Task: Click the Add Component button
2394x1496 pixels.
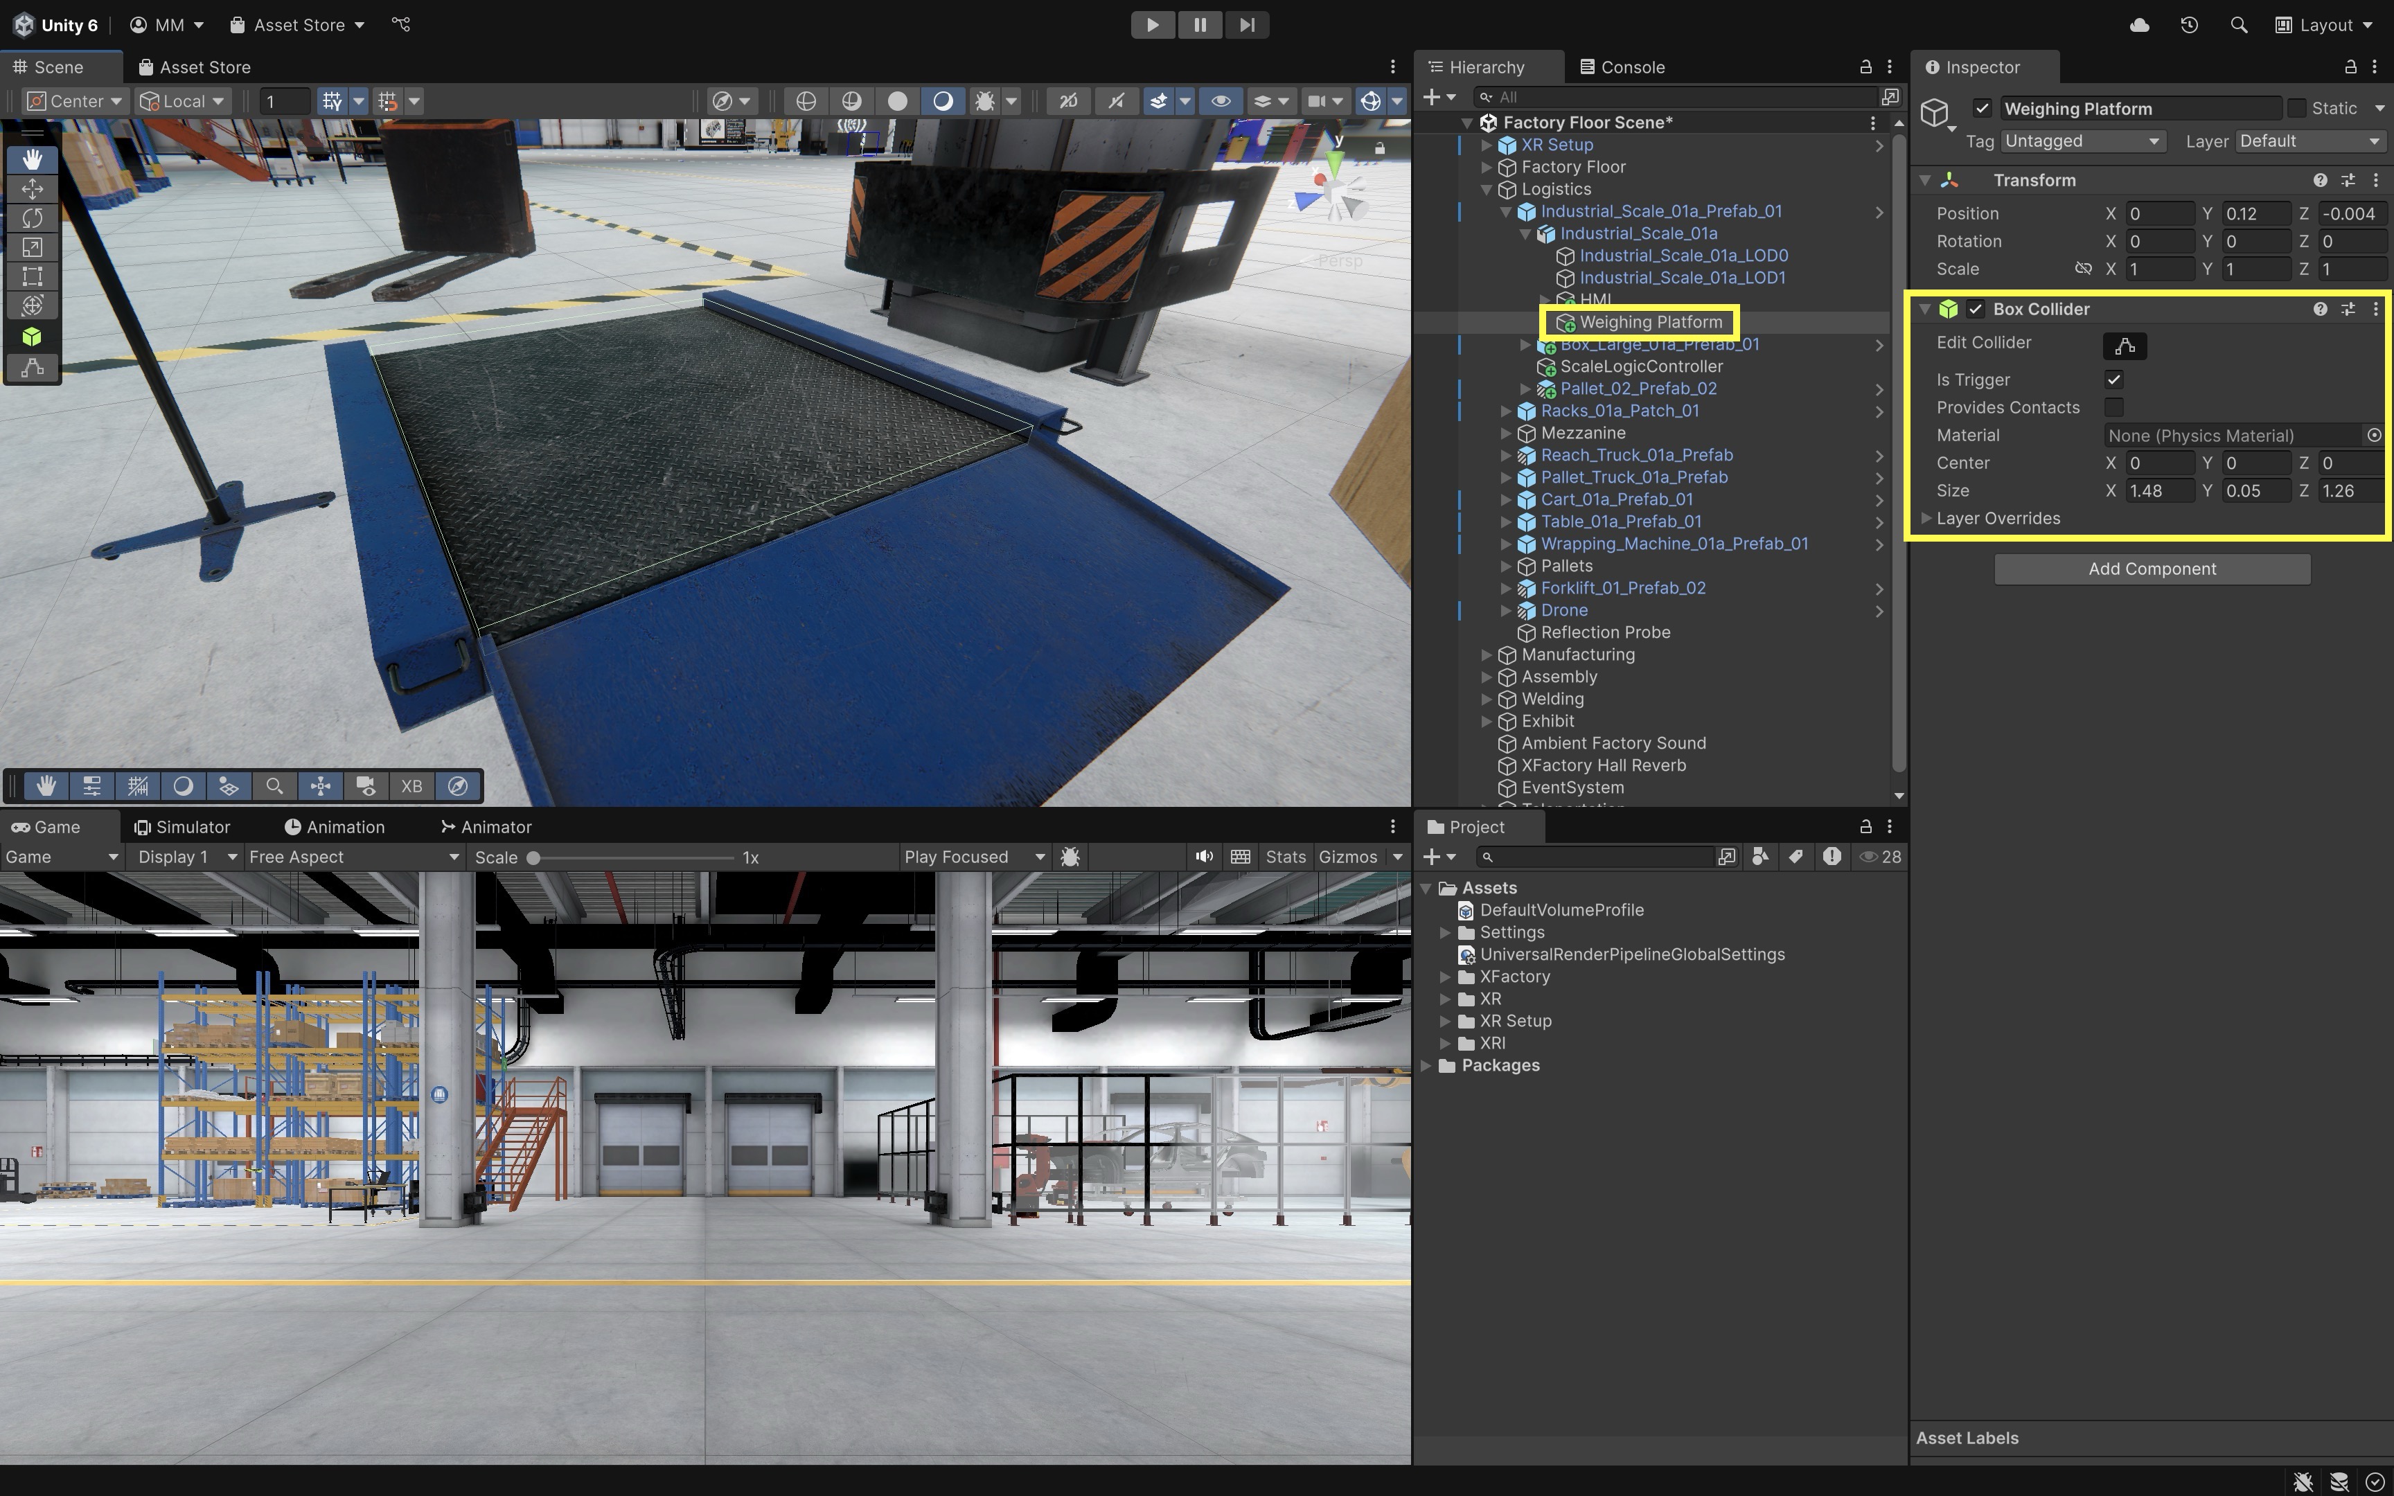Action: coord(2152,569)
